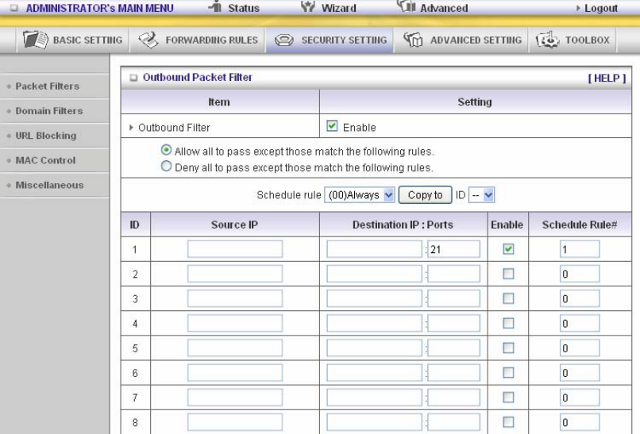Open Miscellaneous in the sidebar

pyautogui.click(x=49, y=185)
